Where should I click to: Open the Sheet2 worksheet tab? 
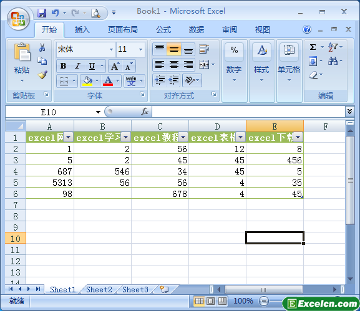click(x=99, y=289)
